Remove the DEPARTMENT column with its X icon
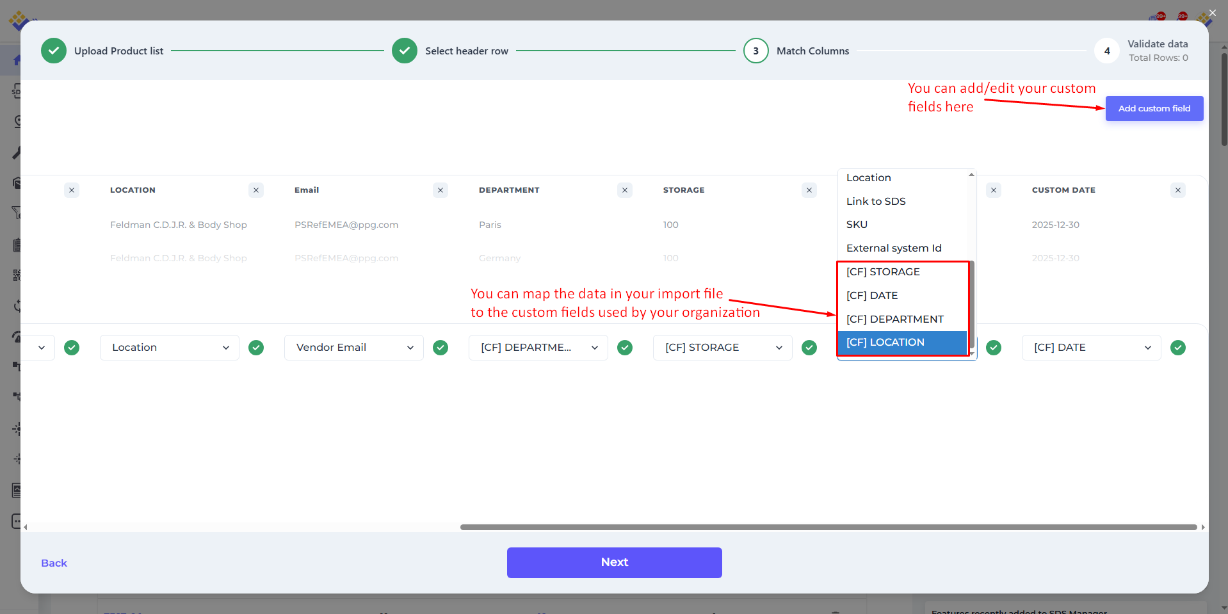1228x614 pixels. 625,190
